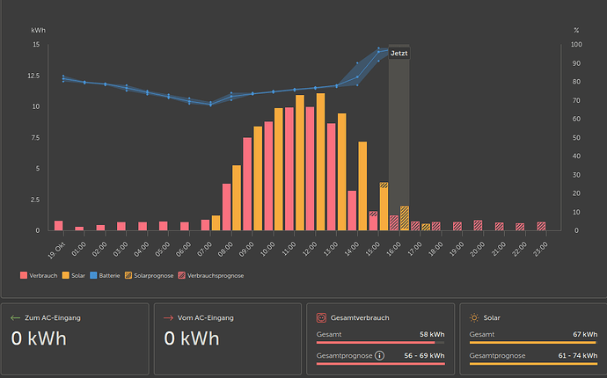607x378 pixels.
Task: Click the 12:00 axis label
Action: click(x=310, y=249)
